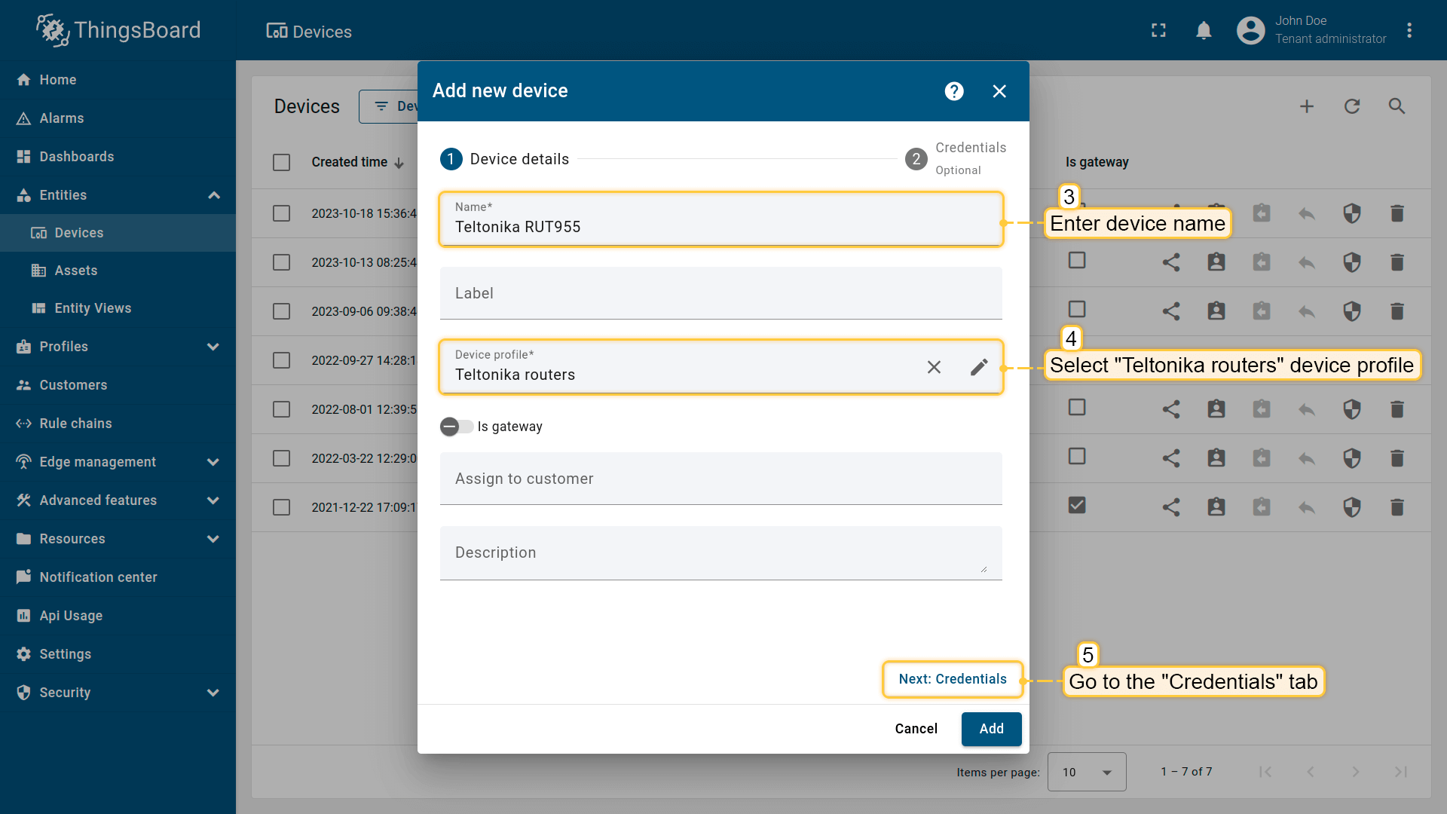Toggle the Is gateway switch
Viewport: 1447px width, 814px height.
(456, 427)
